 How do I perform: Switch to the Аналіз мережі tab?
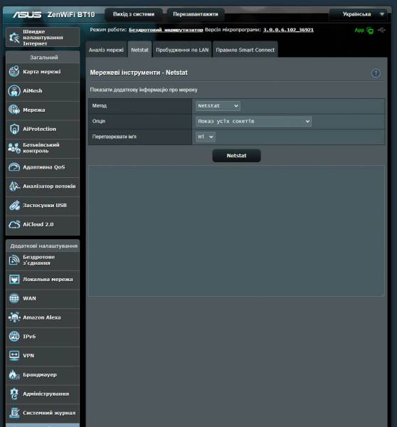pyautogui.click(x=106, y=50)
